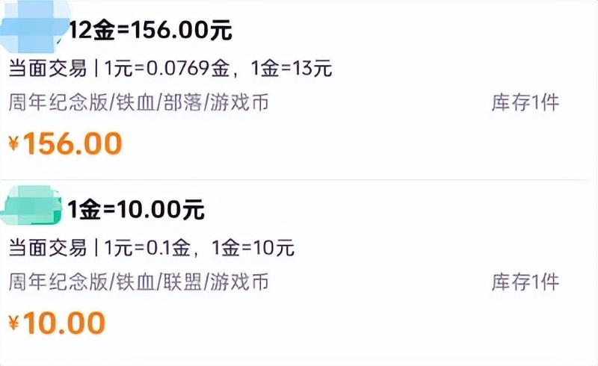This screenshot has width=598, height=366.
Task: Click the 1金=10元 rate after 1元=0.1金
Action: coord(254,247)
